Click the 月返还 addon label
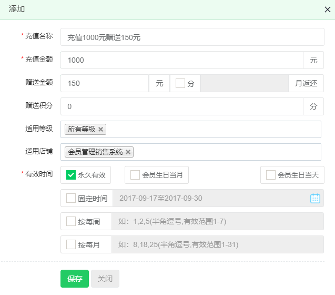Screen dimensions: 335x295 [x=306, y=83]
